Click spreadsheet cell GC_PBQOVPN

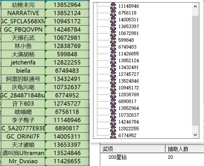tap(23, 29)
